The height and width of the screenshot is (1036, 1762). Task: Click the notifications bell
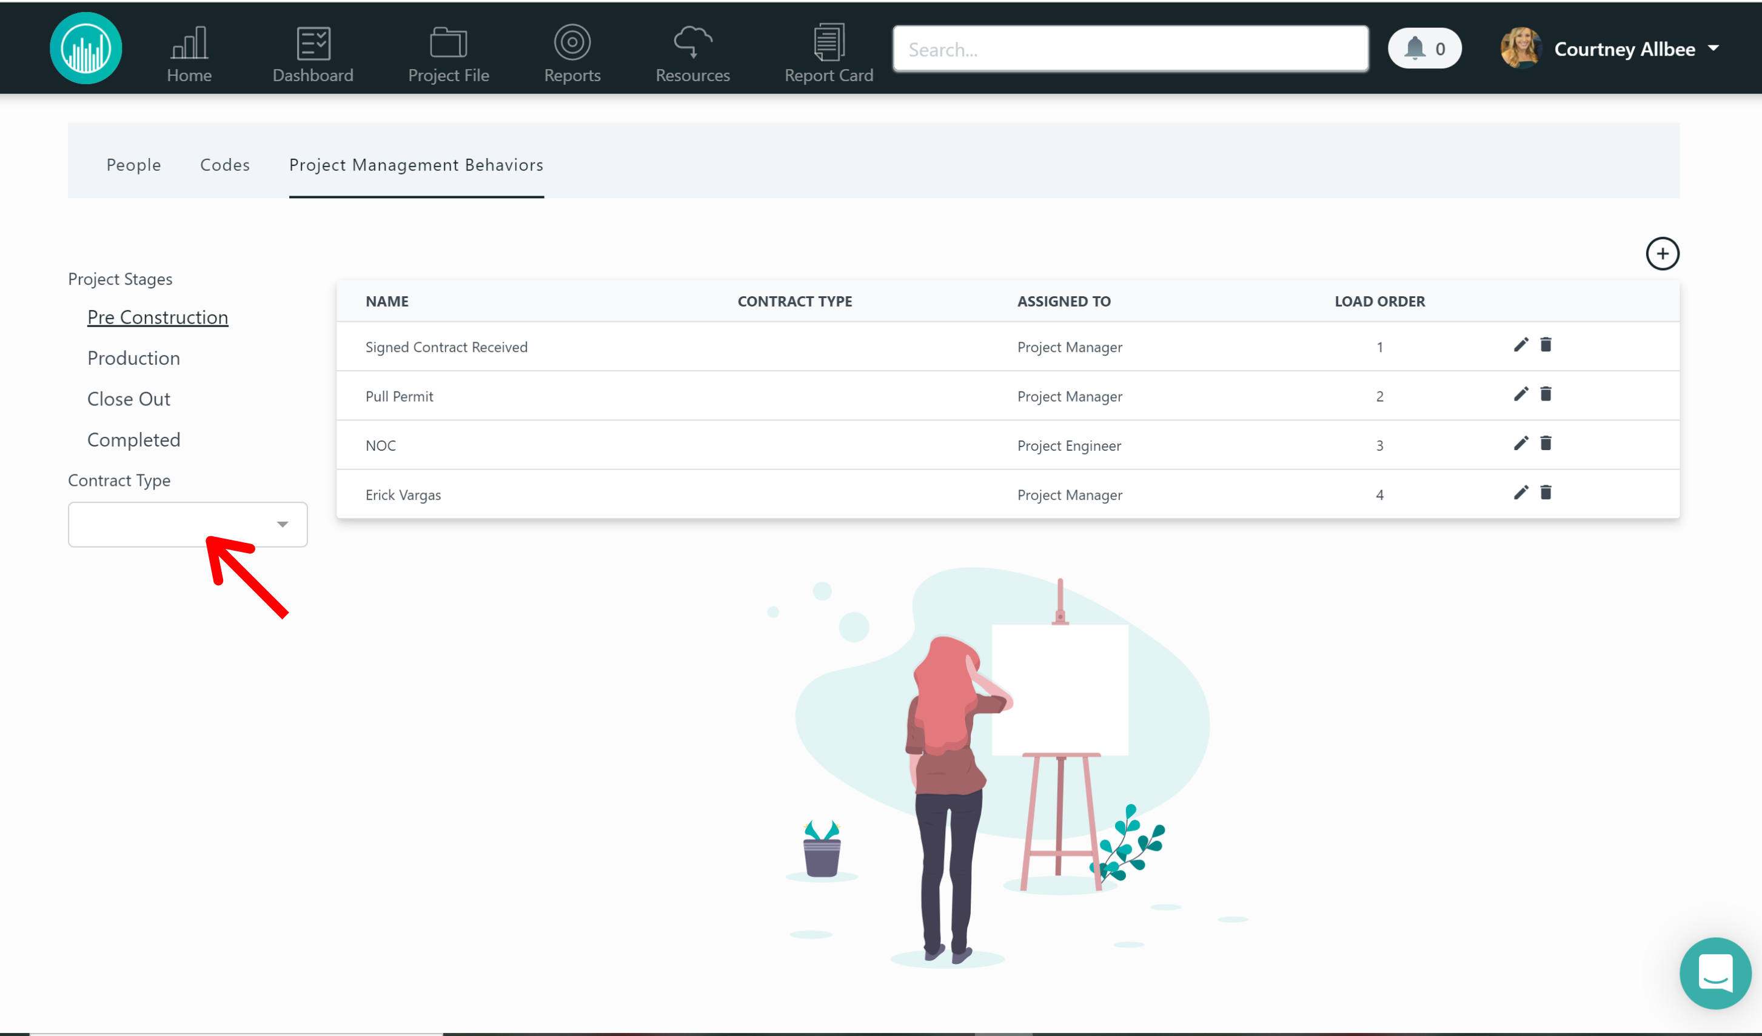pos(1424,48)
